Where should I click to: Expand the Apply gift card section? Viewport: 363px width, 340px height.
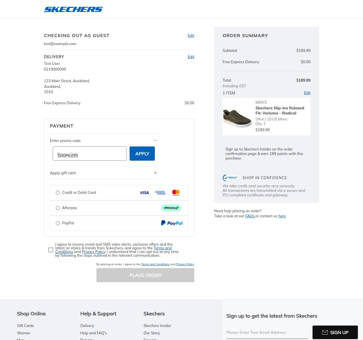pyautogui.click(x=155, y=173)
